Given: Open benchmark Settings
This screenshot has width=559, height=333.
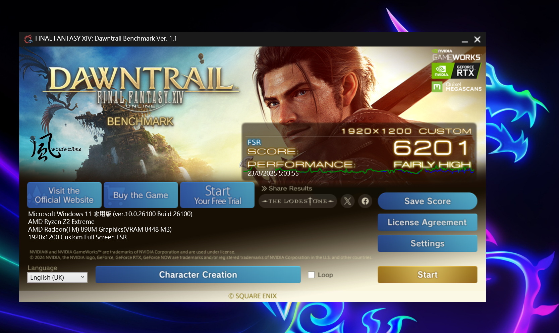Looking at the screenshot, I should pos(428,243).
